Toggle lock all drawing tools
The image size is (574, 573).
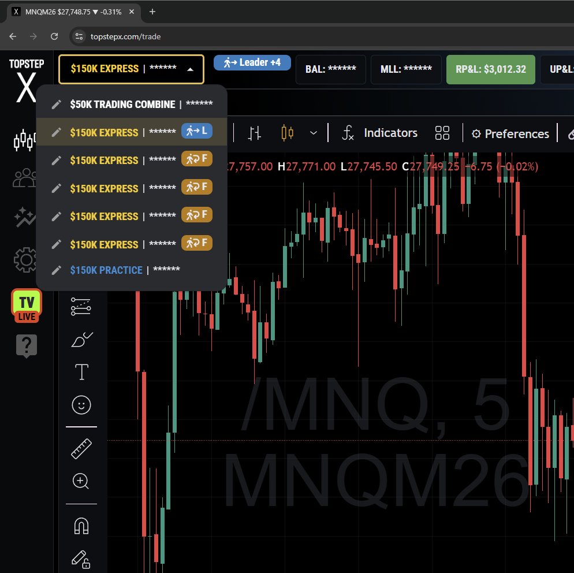coord(81,560)
